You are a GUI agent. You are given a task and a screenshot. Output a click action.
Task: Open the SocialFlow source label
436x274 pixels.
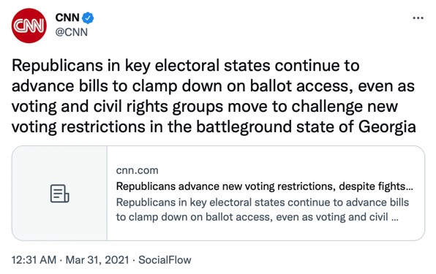(x=165, y=260)
